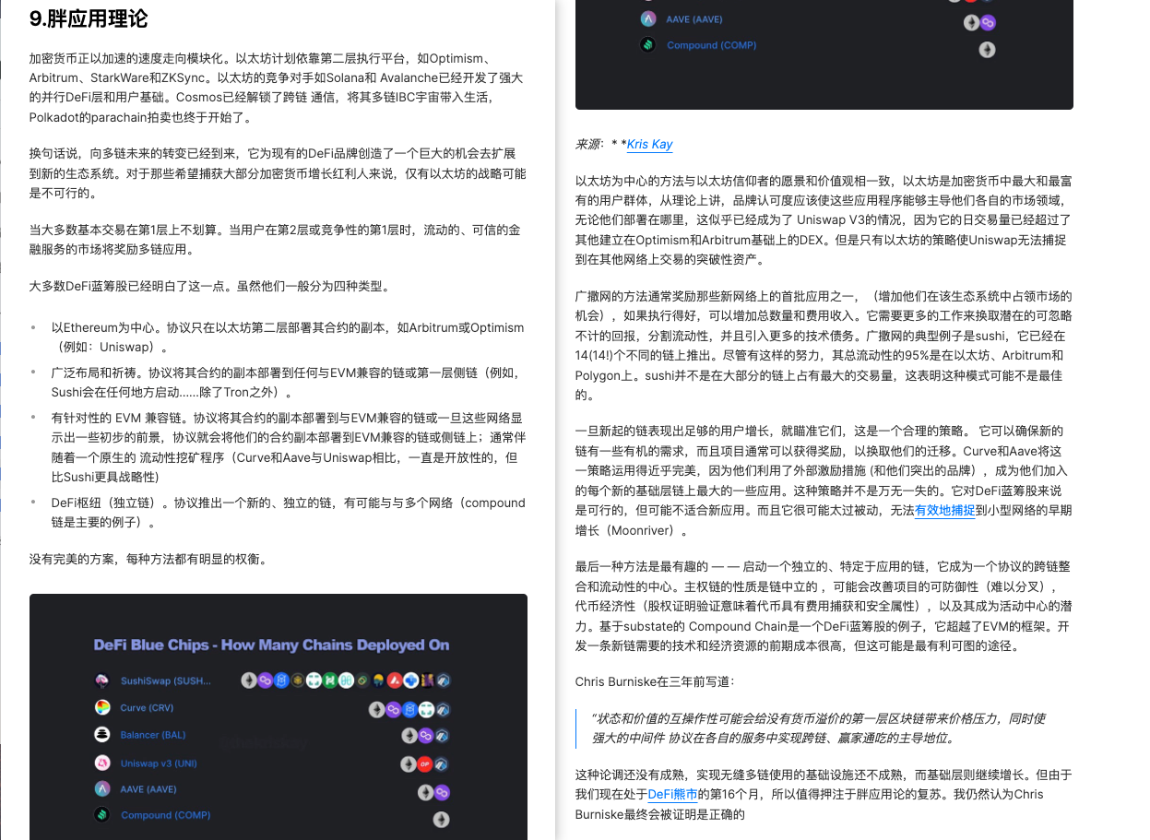Click the Polygon icon in the AAVE row below the DeFi Blue Chips title
This screenshot has height=840, width=1150.
[x=442, y=792]
